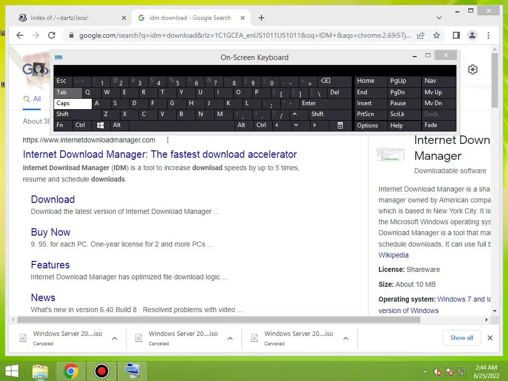
Task: Expand options for first canceled Windows Server download
Action: tap(115, 338)
